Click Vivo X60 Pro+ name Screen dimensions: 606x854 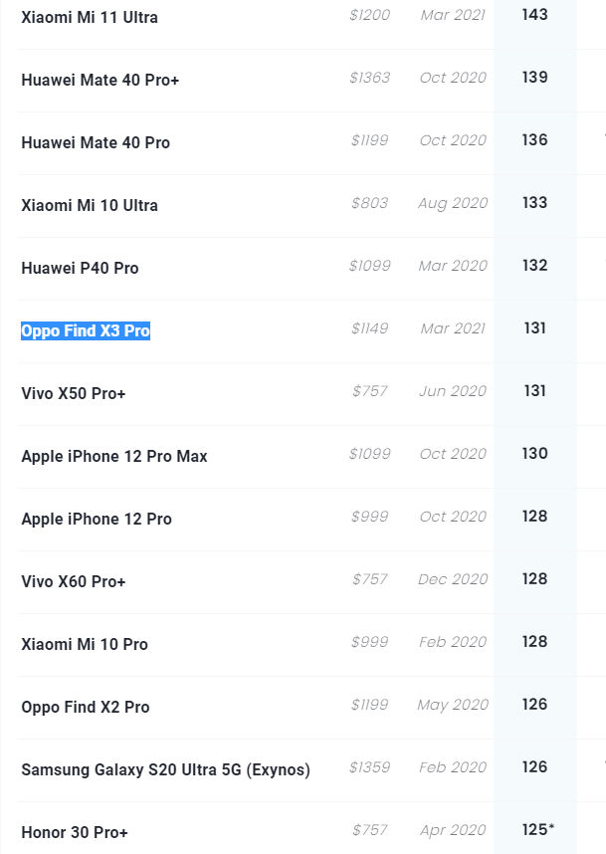(x=74, y=581)
